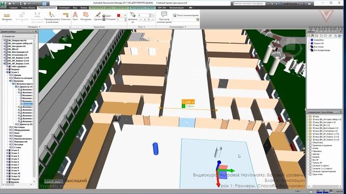Image resolution: width=346 pixels, height=194 pixels.
Task: Open the Анимация ribbon tab
Action: tap(64, 8)
